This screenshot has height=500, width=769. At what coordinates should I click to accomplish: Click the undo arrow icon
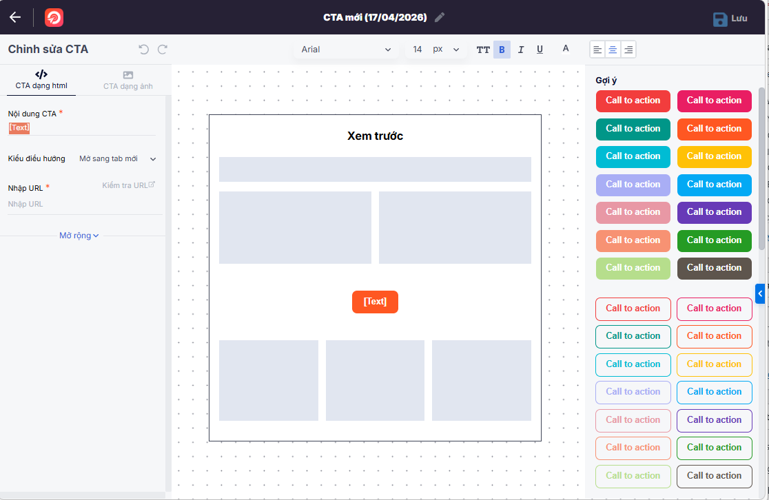(x=143, y=50)
